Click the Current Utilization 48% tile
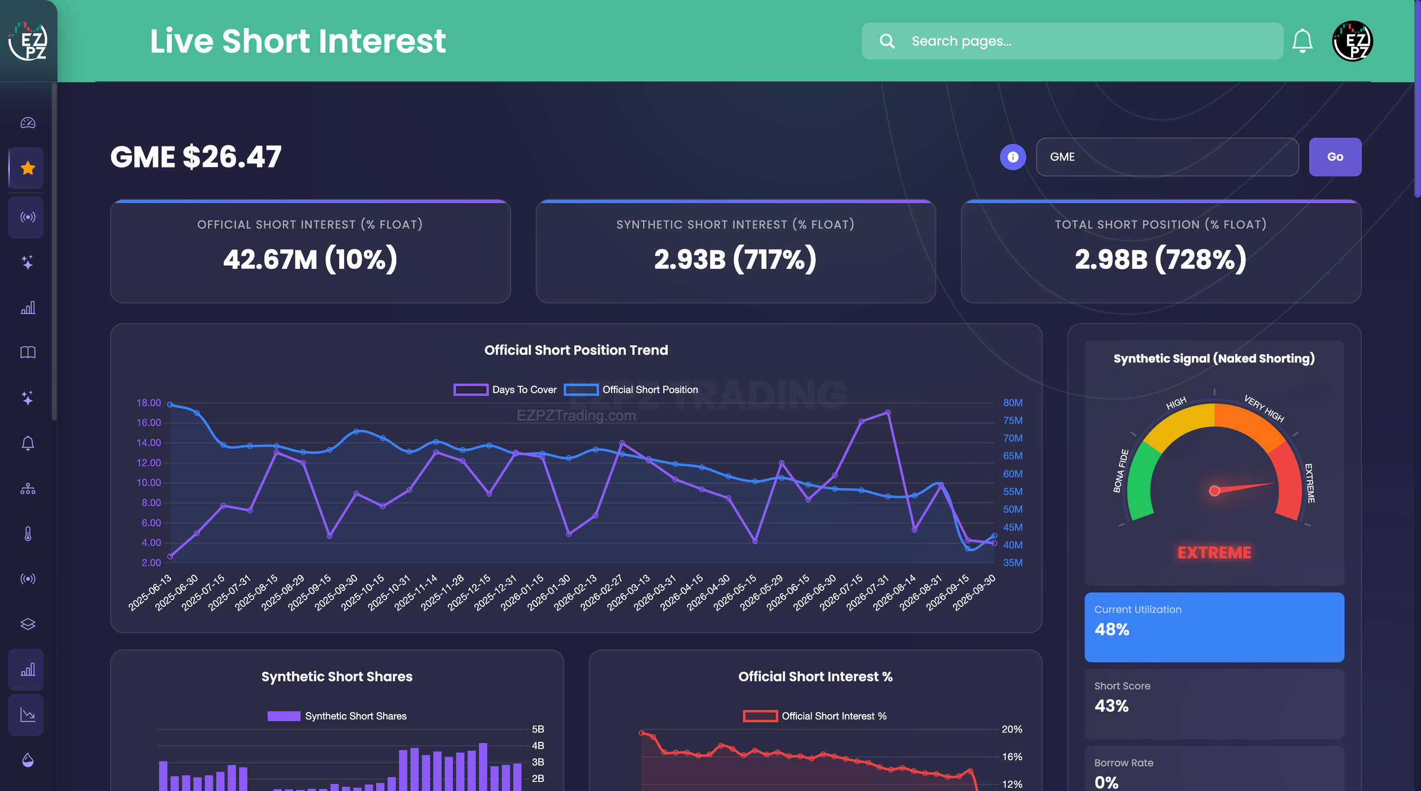 [x=1214, y=627]
